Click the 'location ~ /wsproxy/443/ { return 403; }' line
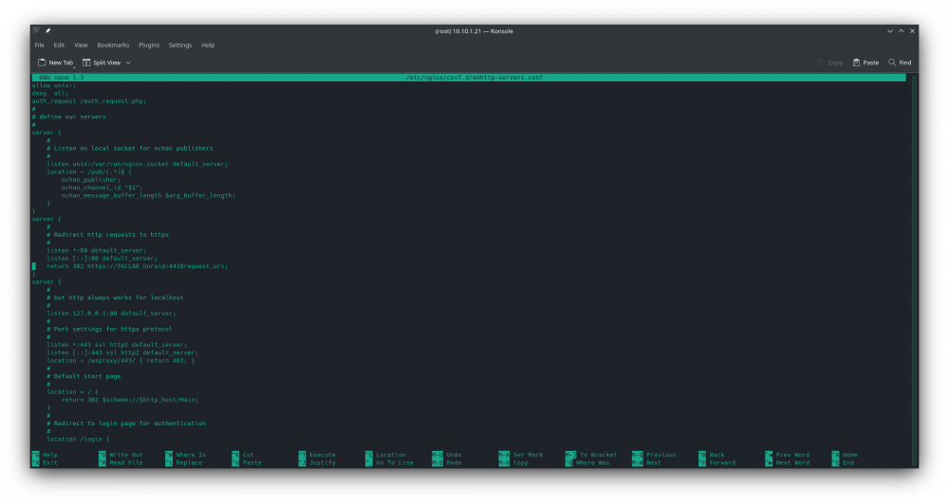 pyautogui.click(x=121, y=360)
